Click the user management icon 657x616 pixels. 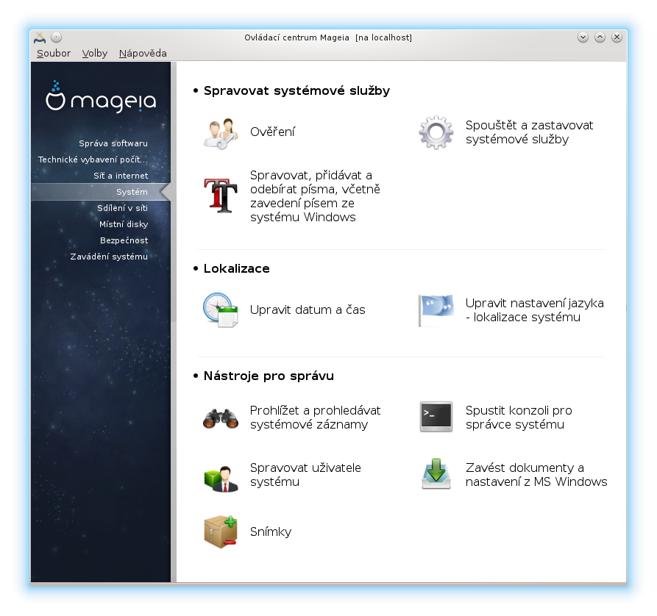(221, 478)
